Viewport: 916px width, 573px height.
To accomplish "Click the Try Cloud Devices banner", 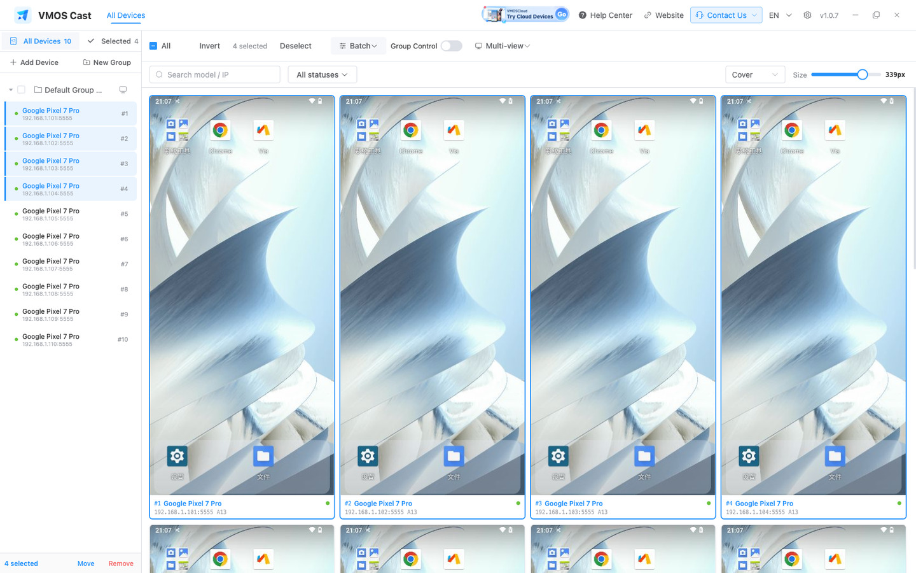I will [525, 14].
